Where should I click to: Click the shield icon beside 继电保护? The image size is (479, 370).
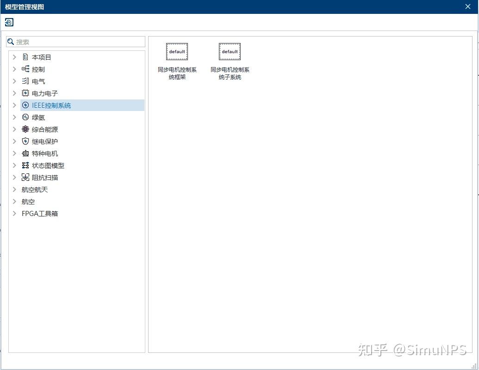pyautogui.click(x=25, y=141)
